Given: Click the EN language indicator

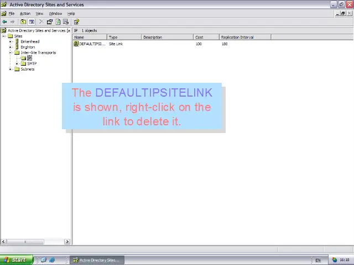Looking at the screenshot, I should (318, 260).
